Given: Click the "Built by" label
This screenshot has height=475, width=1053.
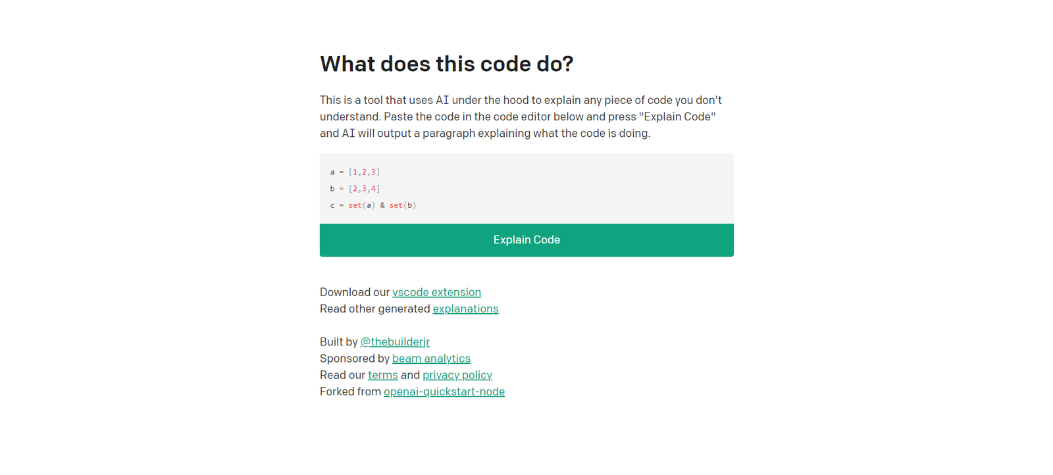Looking at the screenshot, I should pos(338,341).
